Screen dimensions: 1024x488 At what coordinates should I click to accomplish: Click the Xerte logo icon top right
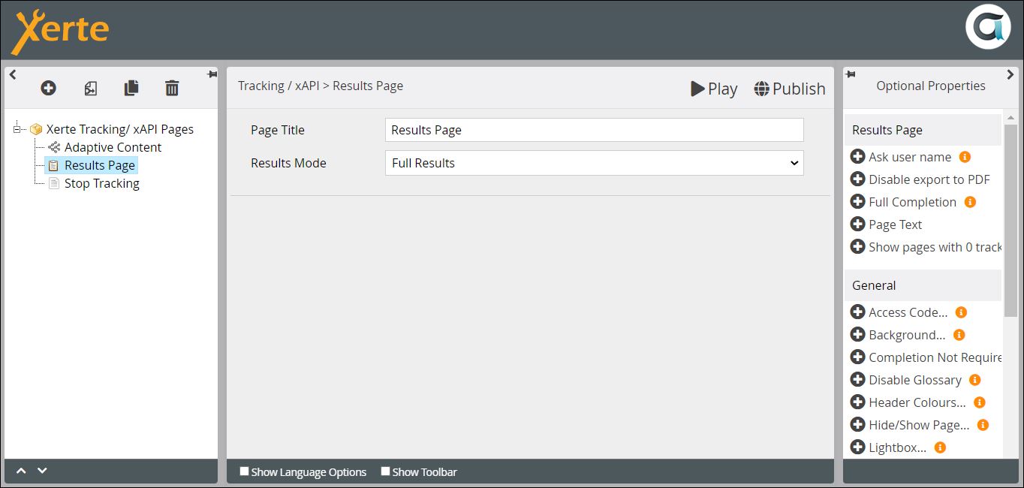(987, 27)
